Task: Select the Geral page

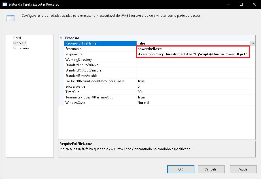Action: (x=17, y=38)
